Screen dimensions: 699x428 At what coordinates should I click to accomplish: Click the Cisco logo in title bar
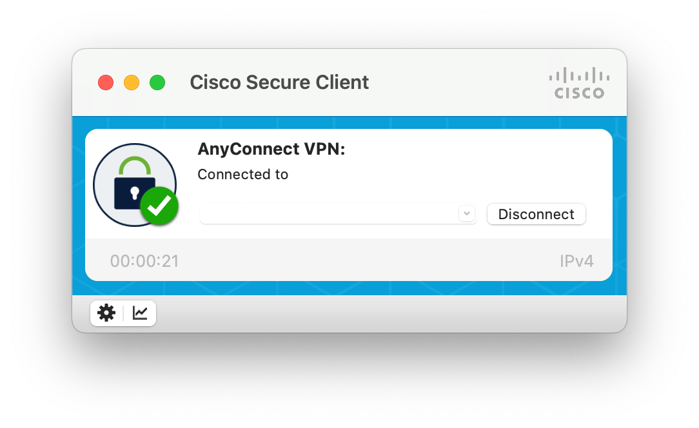click(579, 83)
